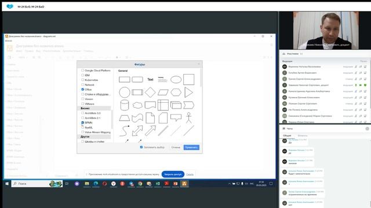The height and width of the screenshot is (208, 371).
Task: Pick the internal storage grid shape
Action: pos(163,105)
